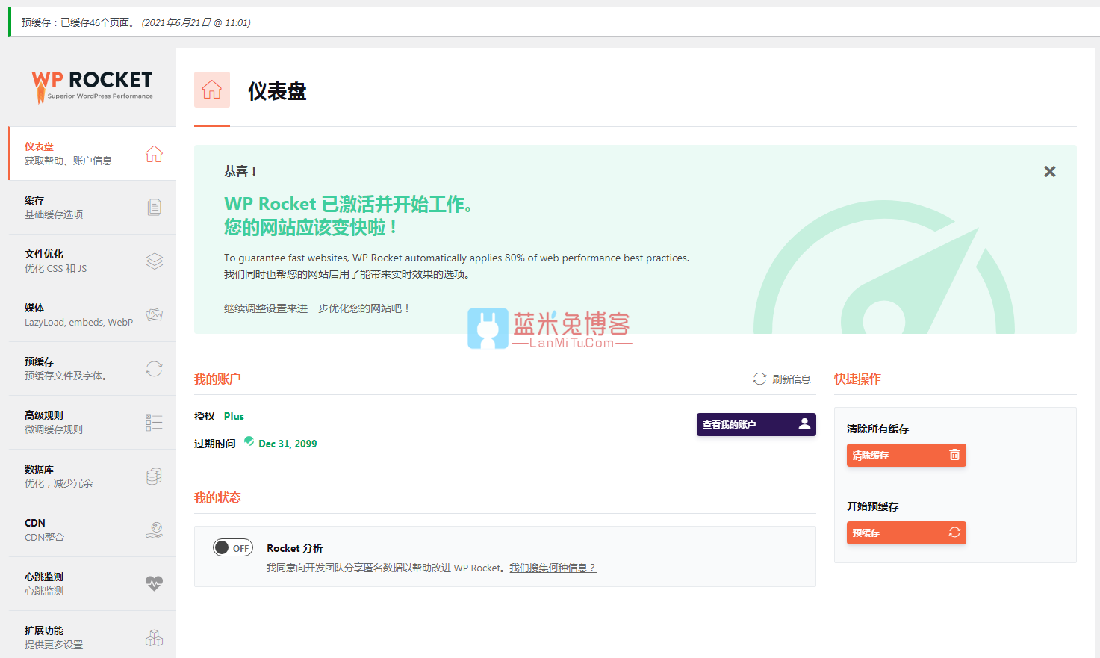
Task: Click the list icon in 高级规则 sidebar item
Action: (x=154, y=423)
